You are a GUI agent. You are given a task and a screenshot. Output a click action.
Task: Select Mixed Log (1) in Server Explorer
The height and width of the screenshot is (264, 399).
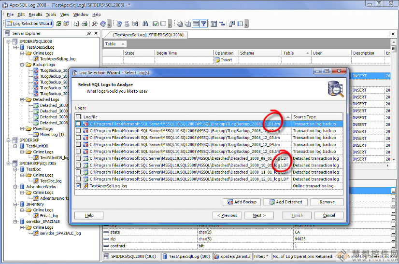coord(52,134)
